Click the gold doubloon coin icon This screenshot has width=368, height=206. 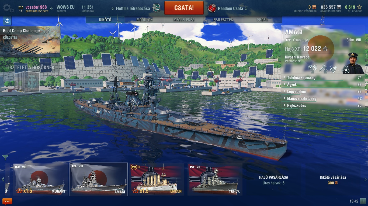(314, 7)
